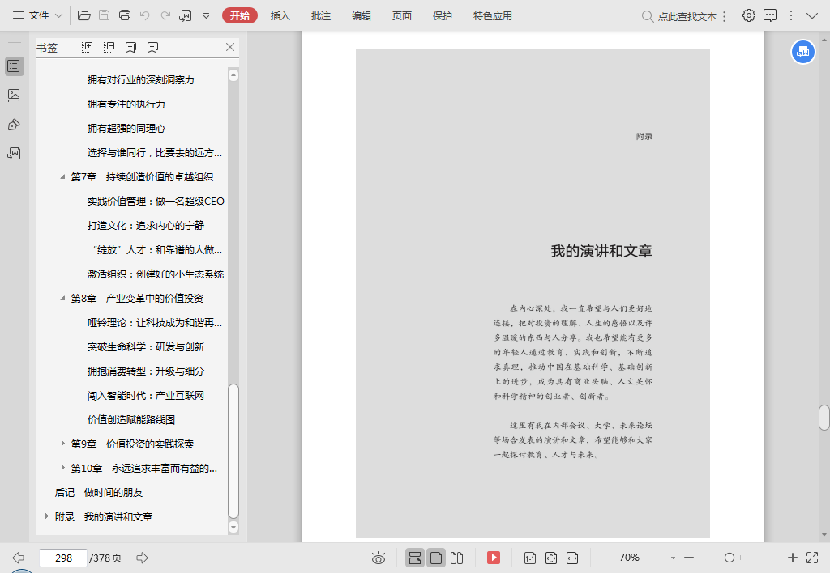Click the print icon in top toolbar
Viewport: 830px width, 573px height.
(124, 15)
